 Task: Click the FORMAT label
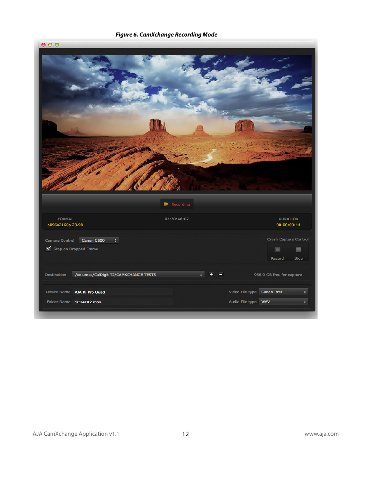coord(65,219)
